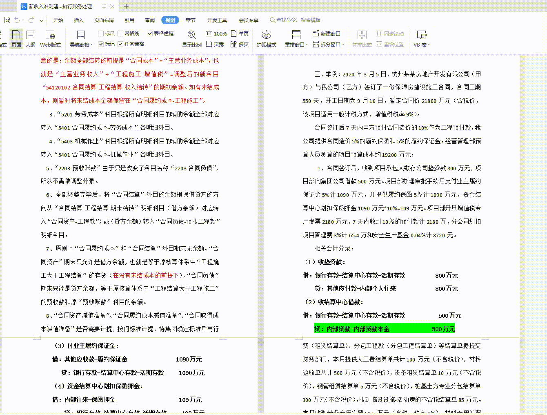Switch document display to 单页 single page
The width and height of the screenshot is (547, 415).
coord(240,33)
